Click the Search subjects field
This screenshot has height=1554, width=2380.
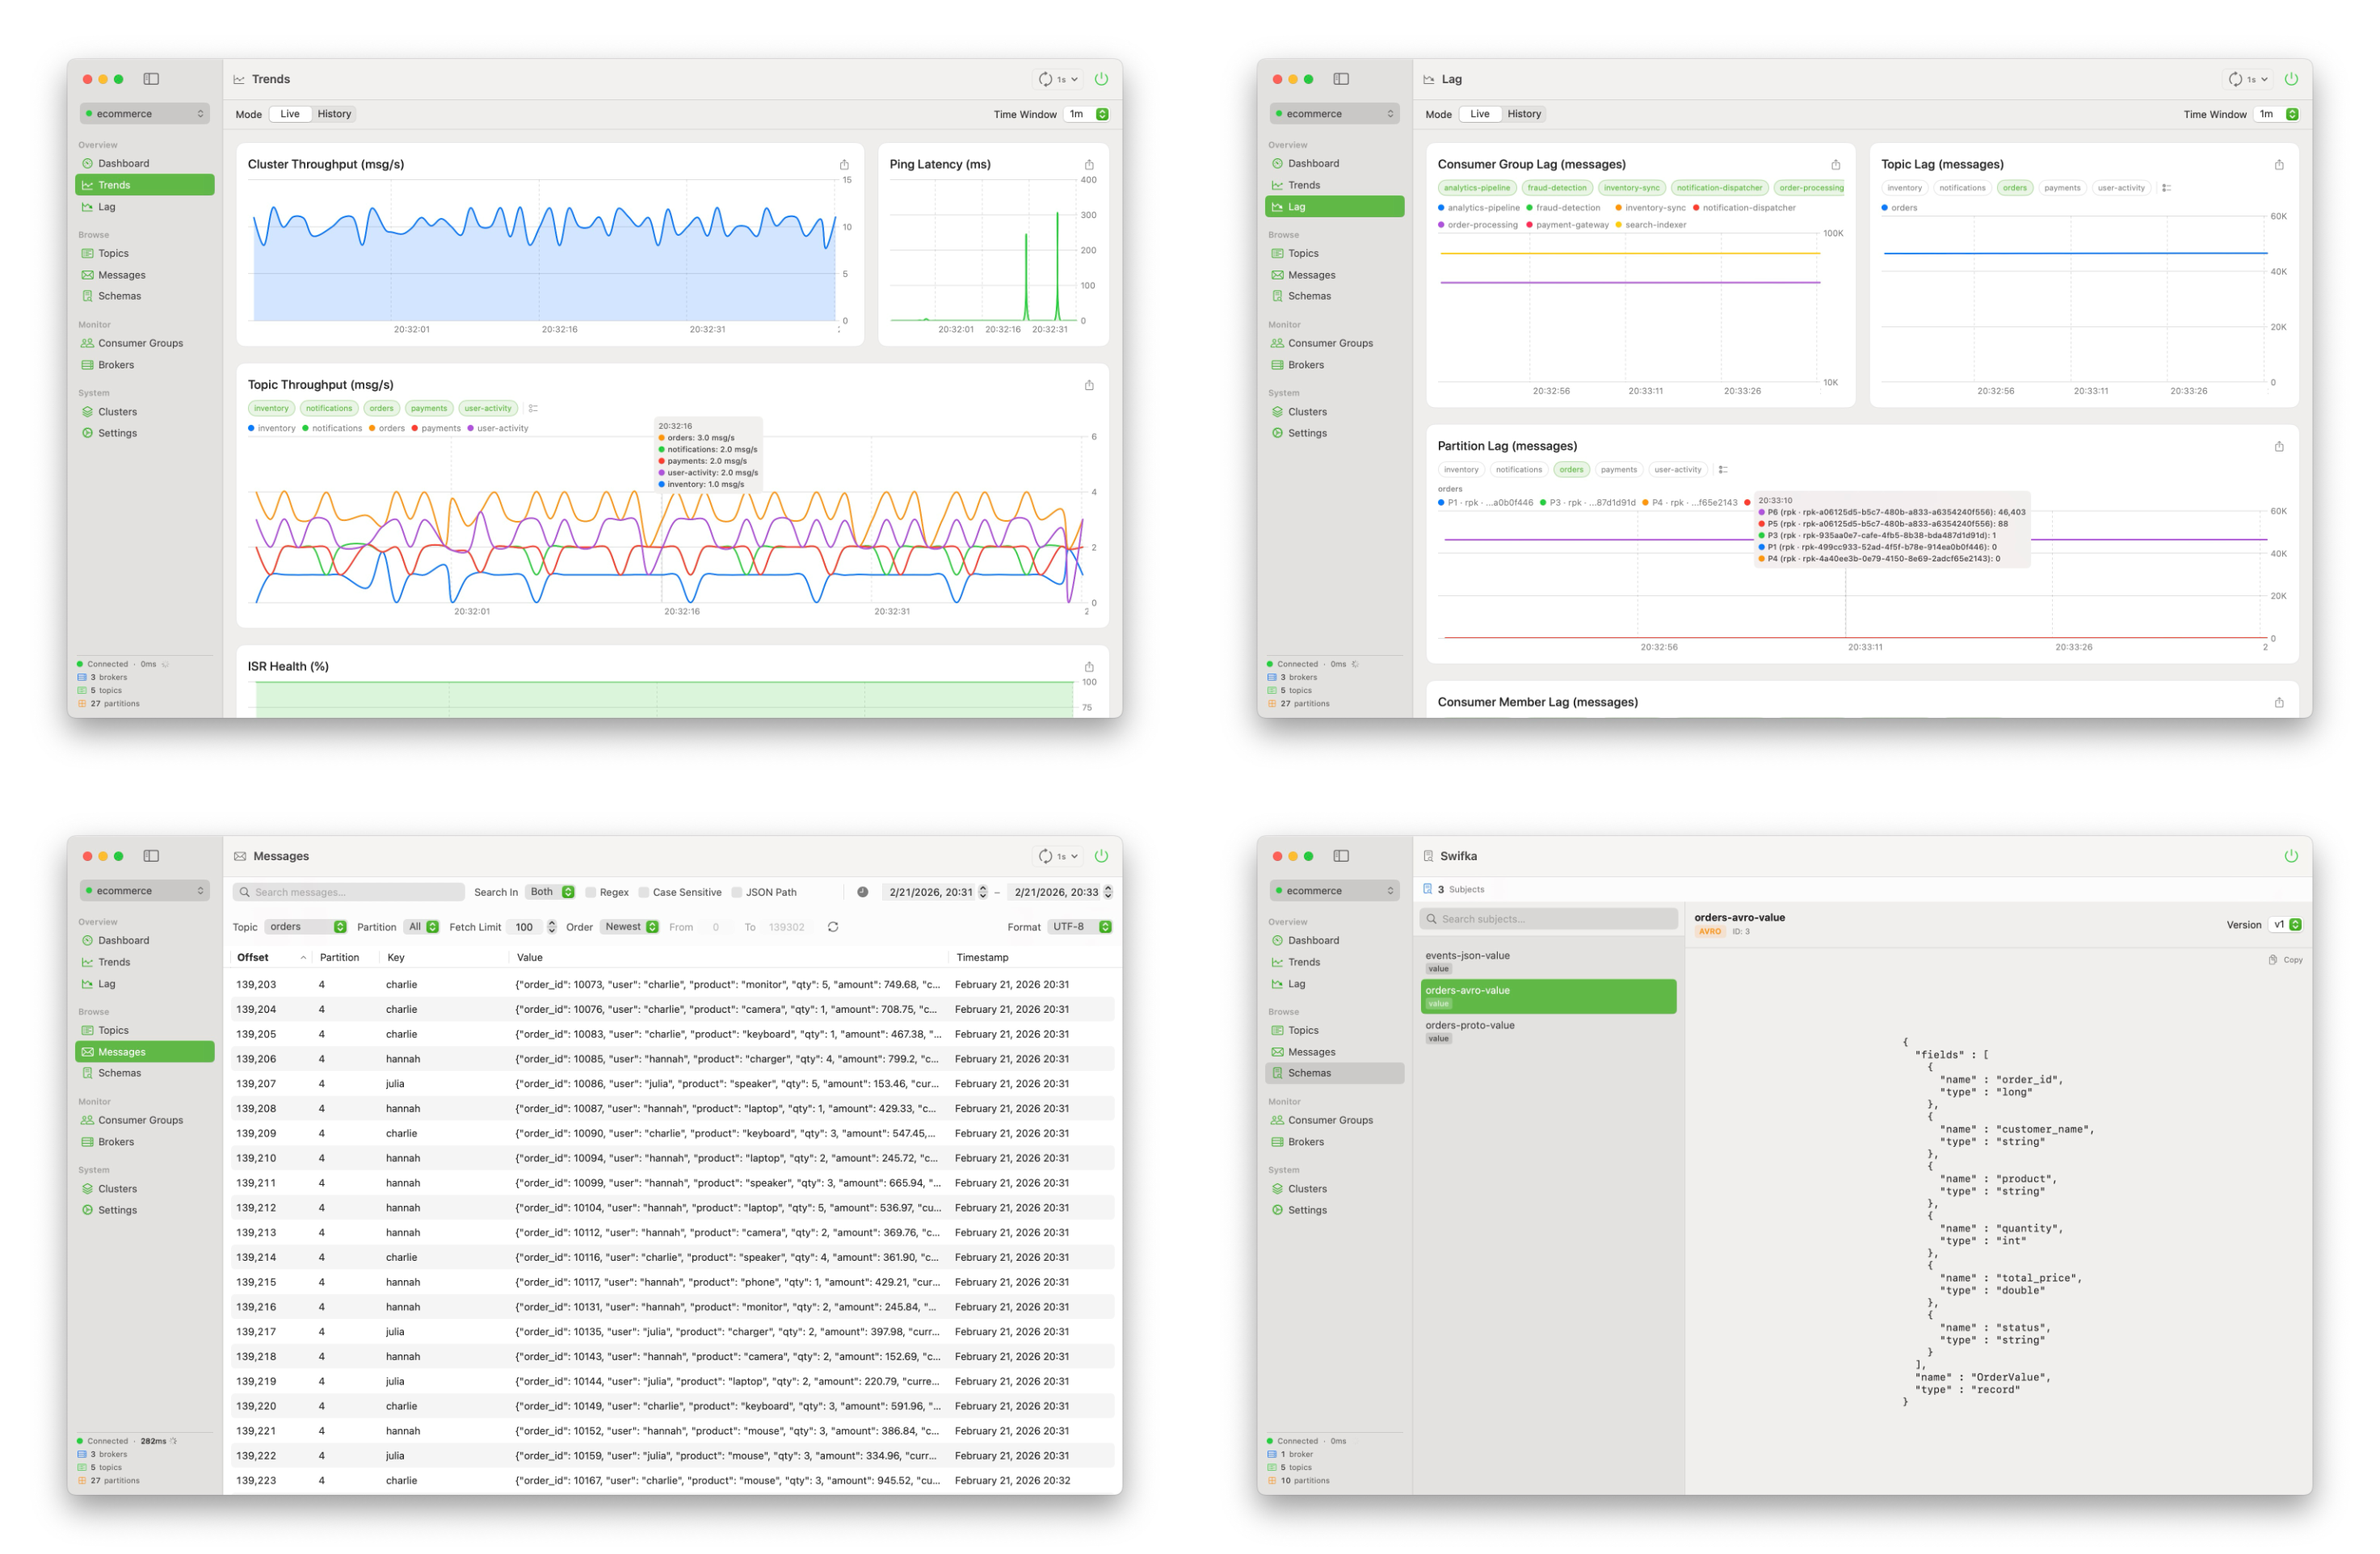[x=1548, y=919]
